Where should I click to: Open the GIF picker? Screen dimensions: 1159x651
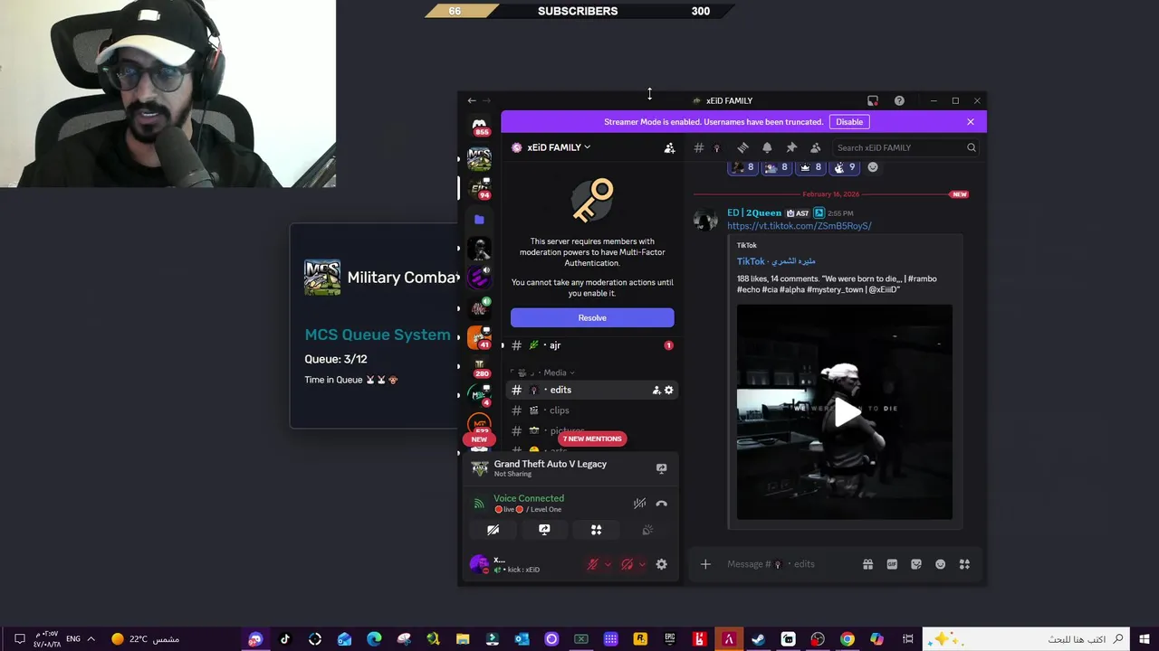click(x=892, y=564)
